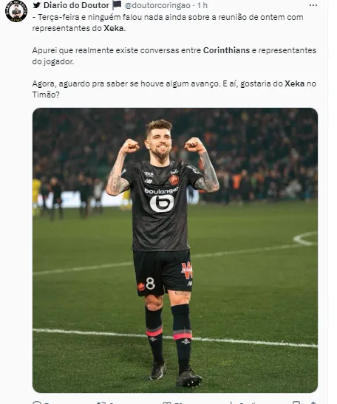Bookmark the tweet with the bookmark icon
The width and height of the screenshot is (337, 404).
[x=296, y=403]
